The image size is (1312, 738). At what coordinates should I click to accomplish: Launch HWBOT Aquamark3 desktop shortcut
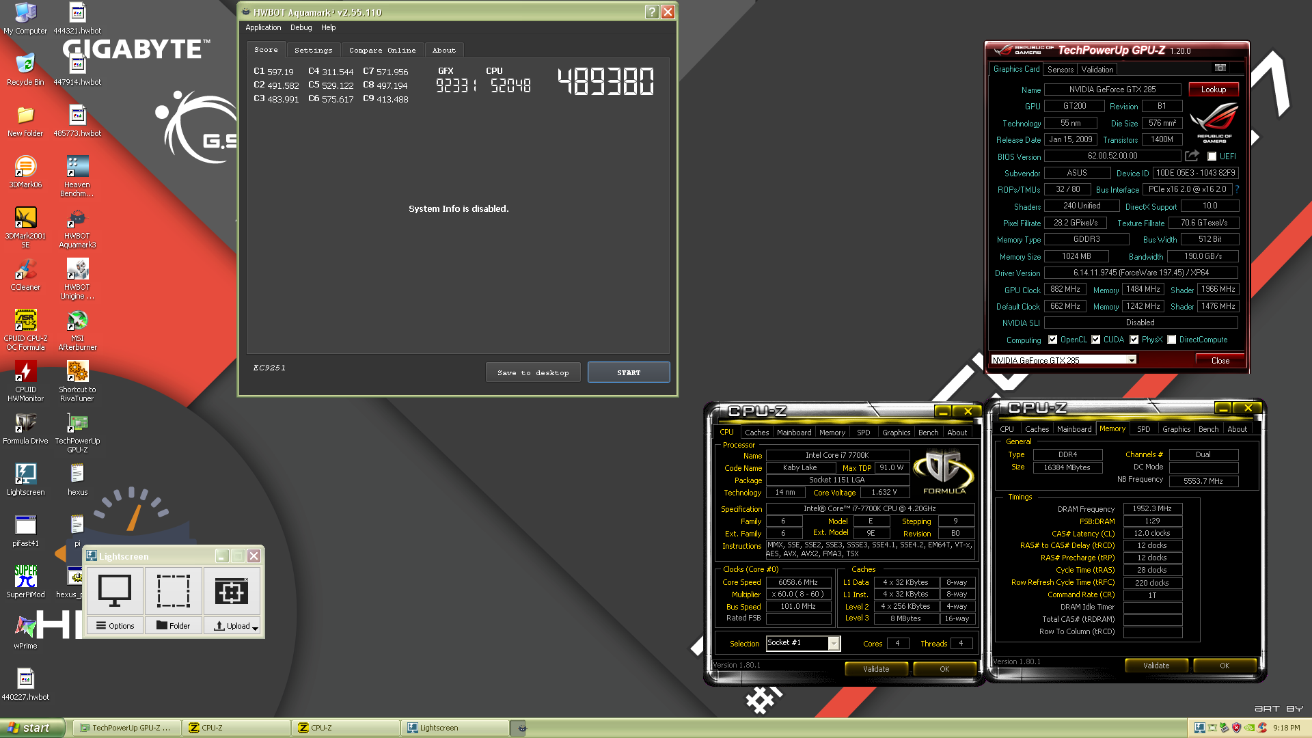pos(77,228)
